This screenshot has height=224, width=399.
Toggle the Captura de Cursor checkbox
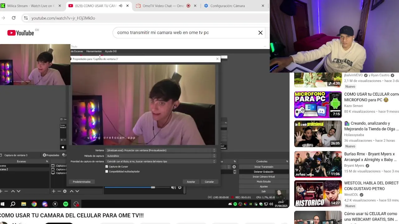pos(107,167)
